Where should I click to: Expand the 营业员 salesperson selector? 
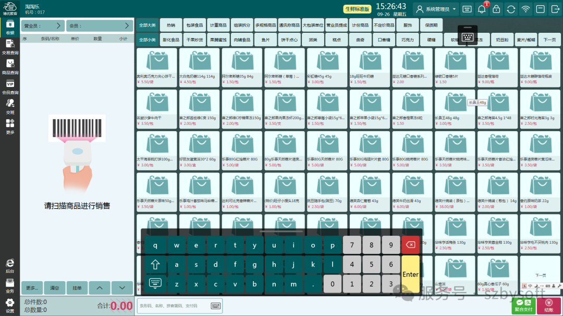(x=43, y=26)
